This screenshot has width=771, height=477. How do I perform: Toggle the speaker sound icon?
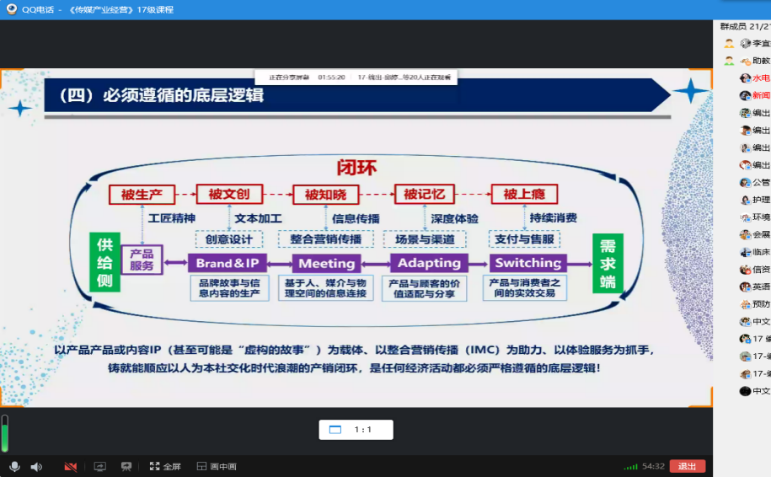(x=36, y=466)
